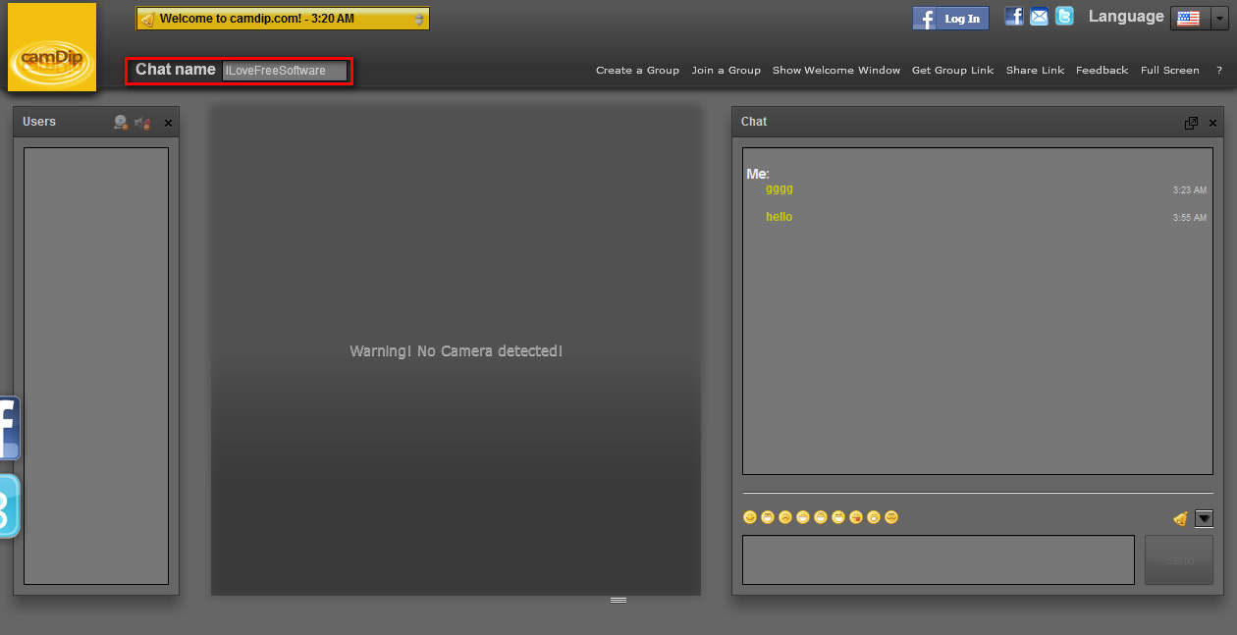Toggle mute speaker icon in Users panel
The image size is (1237, 635).
point(142,123)
